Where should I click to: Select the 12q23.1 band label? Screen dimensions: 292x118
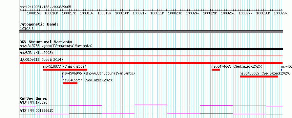(27, 28)
